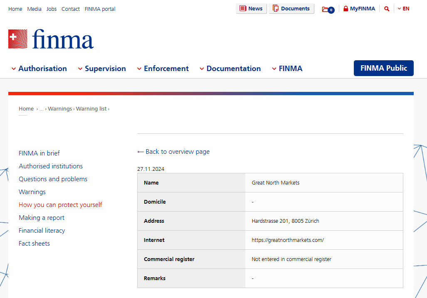This screenshot has height=298, width=427.
Task: Click the News button
Action: [251, 8]
